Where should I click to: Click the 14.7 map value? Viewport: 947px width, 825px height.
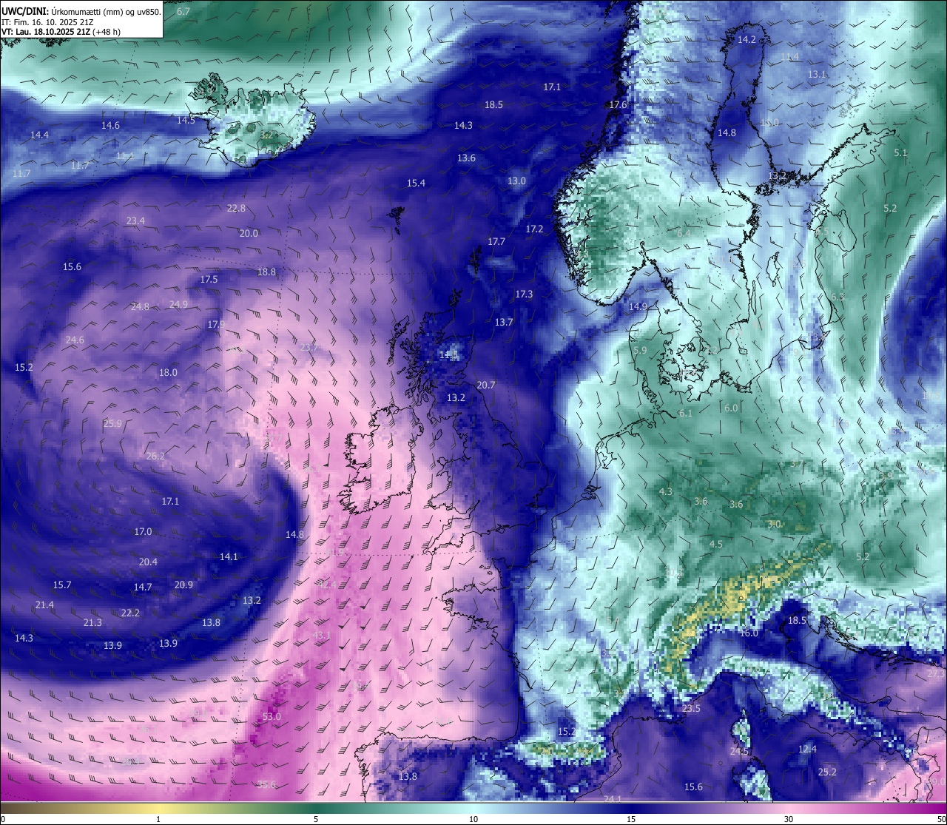[143, 587]
